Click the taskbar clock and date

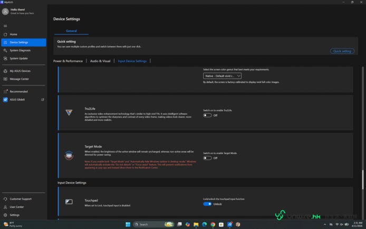tap(358, 224)
